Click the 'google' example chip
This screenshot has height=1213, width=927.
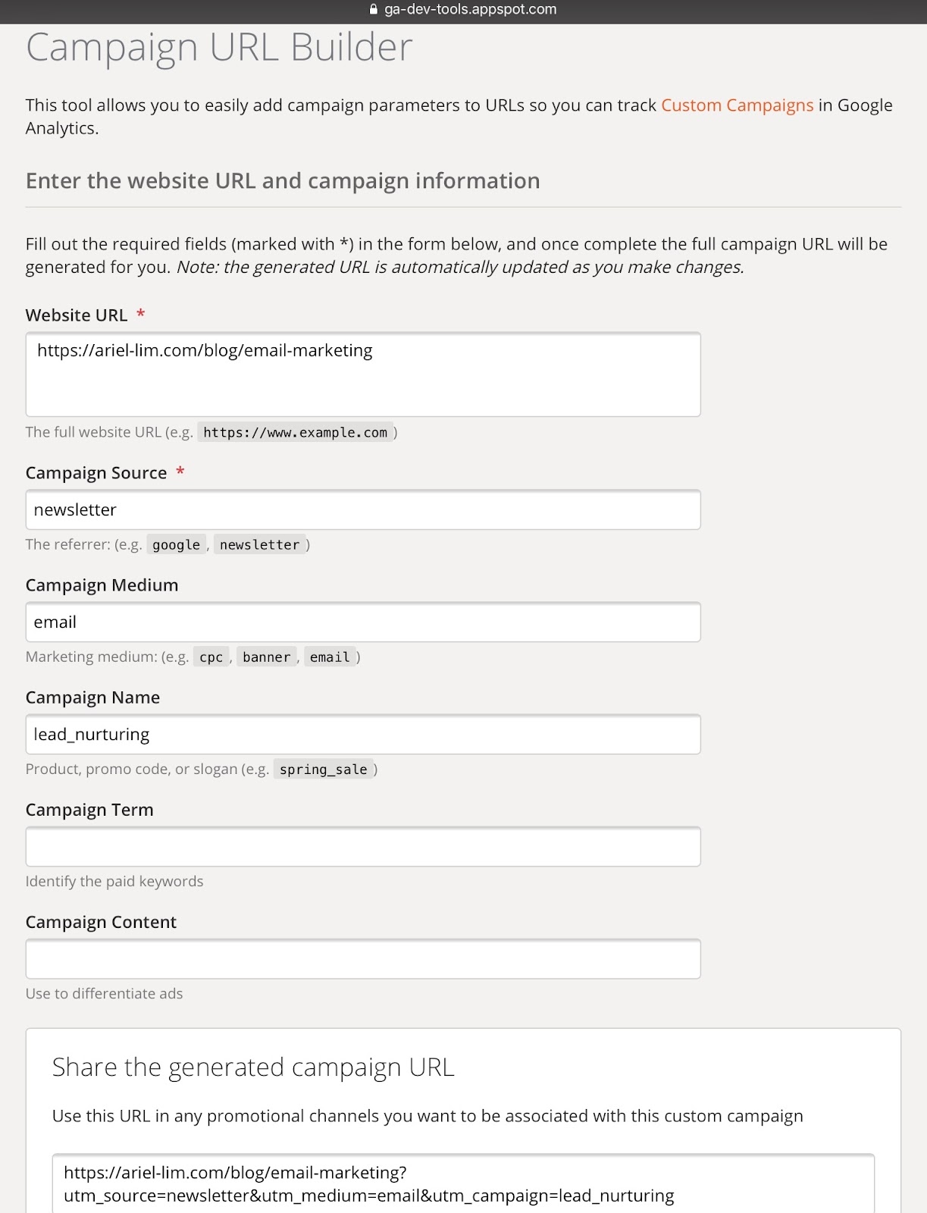click(x=176, y=544)
